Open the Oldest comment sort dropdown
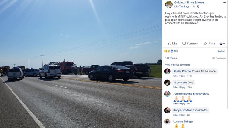Image resolution: width=228 pixels, height=128 pixels. pos(222,51)
